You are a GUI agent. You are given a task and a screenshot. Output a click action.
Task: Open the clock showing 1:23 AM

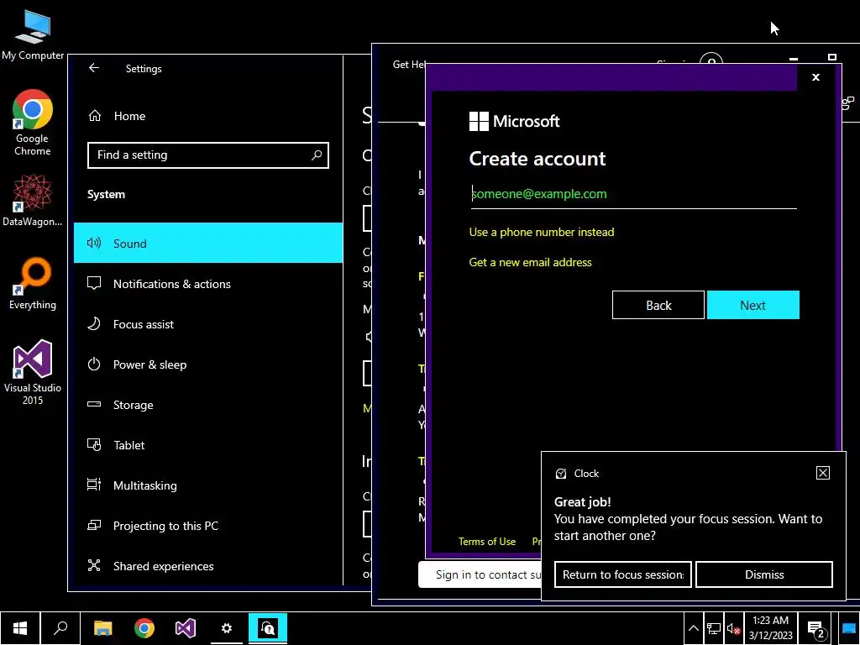[x=771, y=628]
